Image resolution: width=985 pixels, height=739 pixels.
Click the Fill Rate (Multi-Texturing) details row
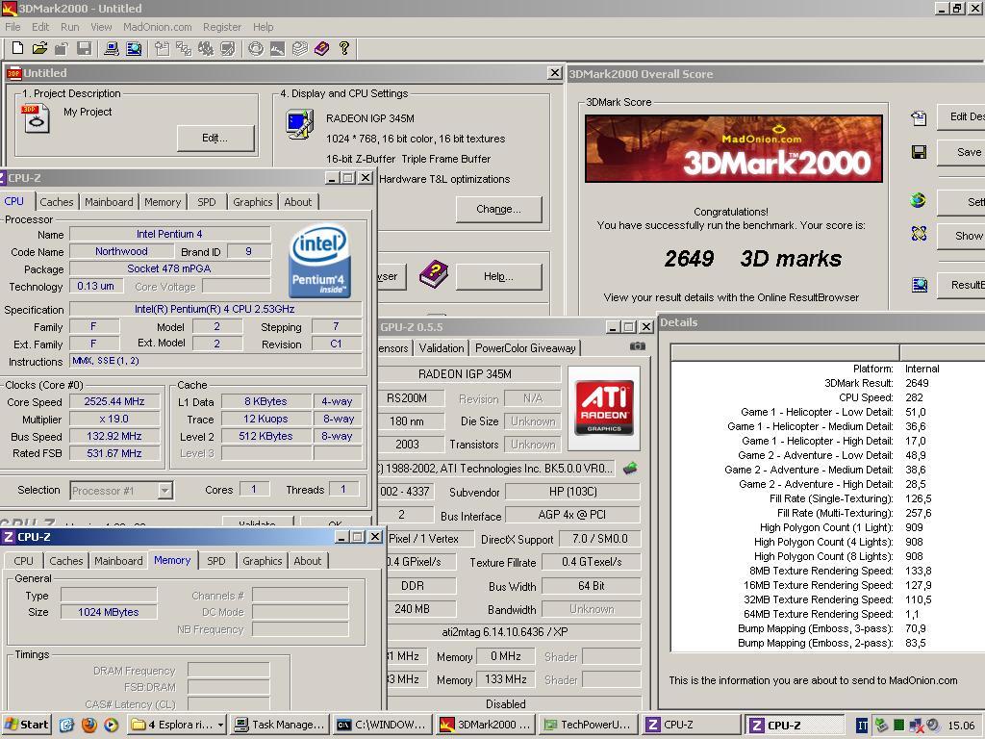829,513
